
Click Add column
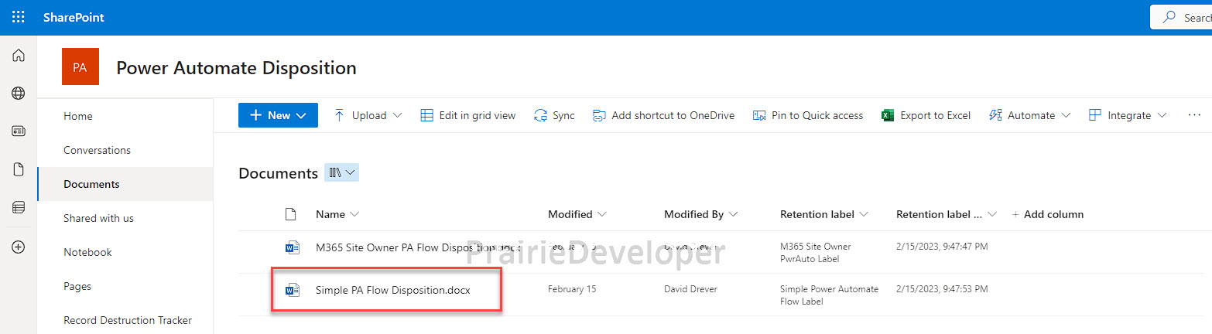1048,214
